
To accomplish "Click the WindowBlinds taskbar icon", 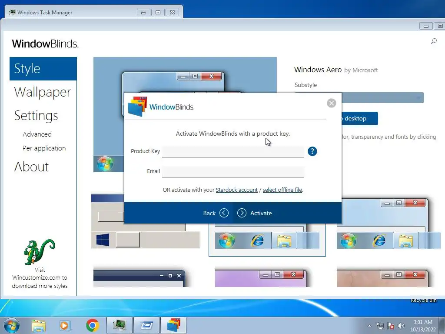I will [173, 325].
